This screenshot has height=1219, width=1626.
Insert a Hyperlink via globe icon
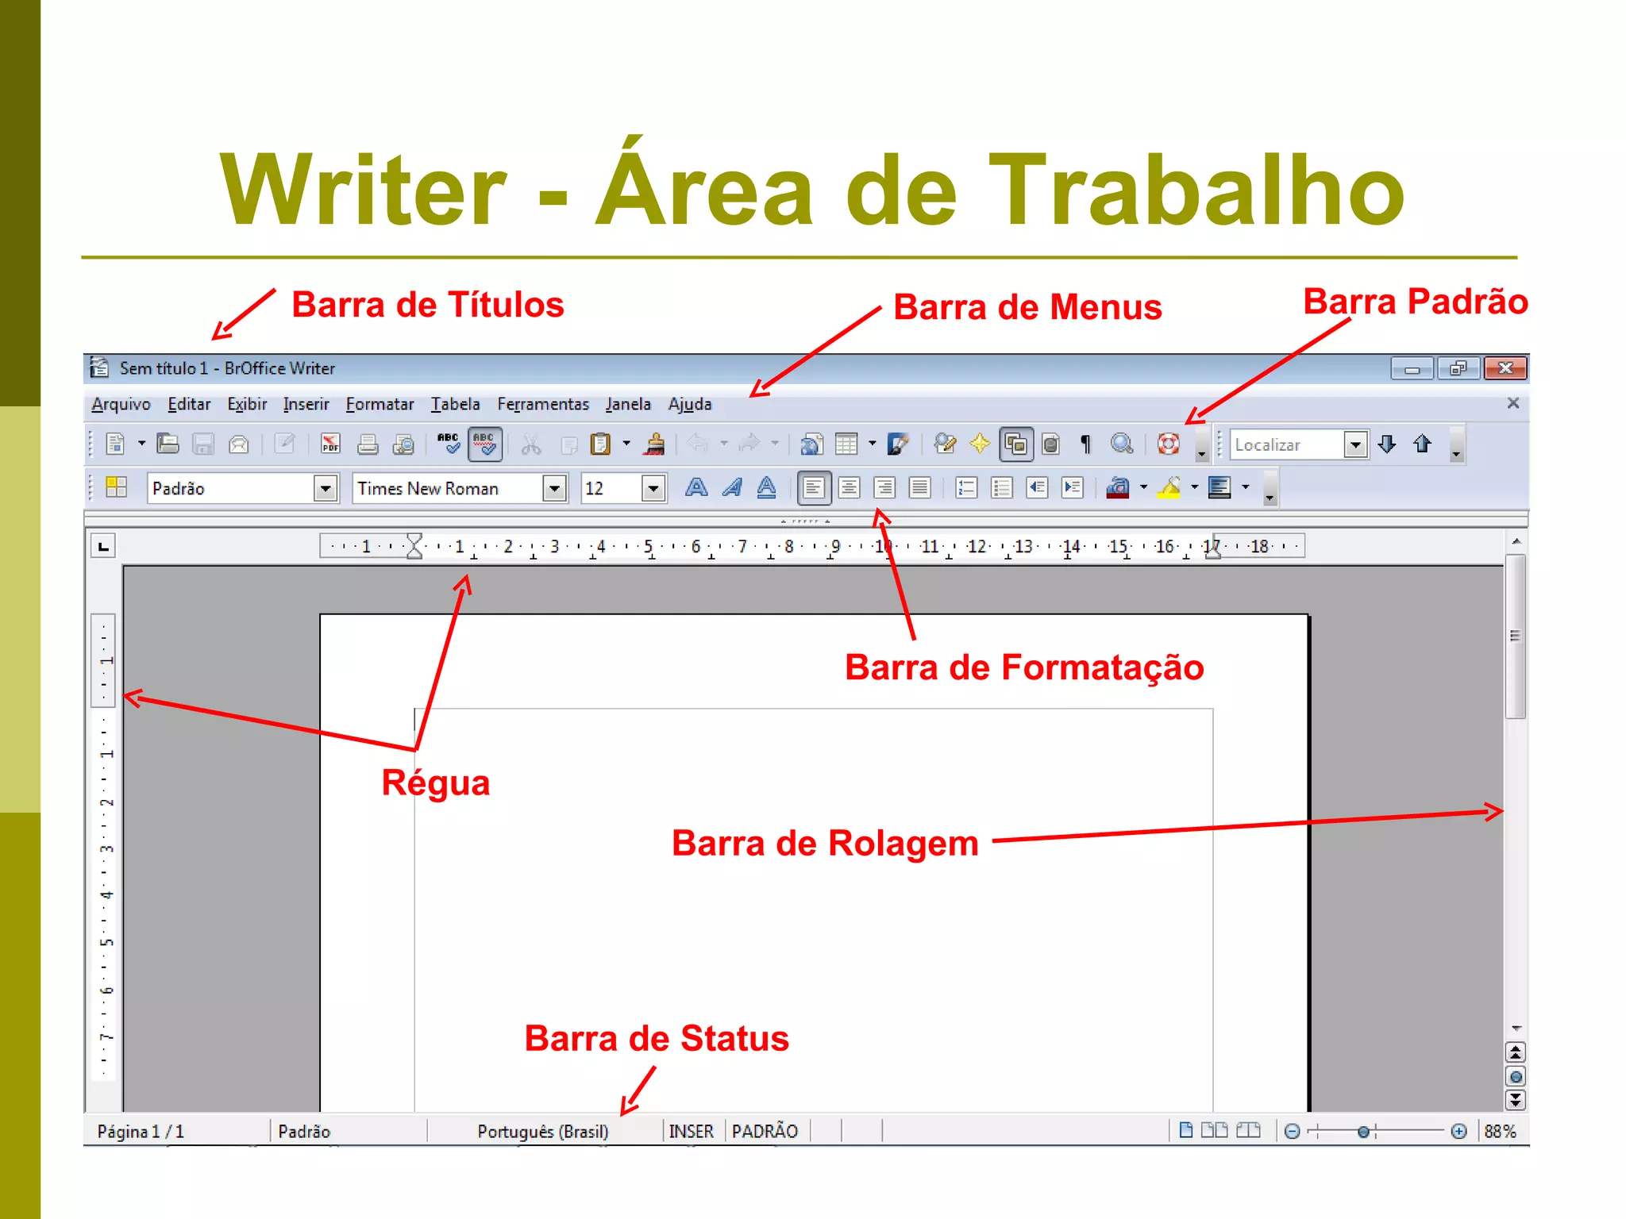pos(811,444)
